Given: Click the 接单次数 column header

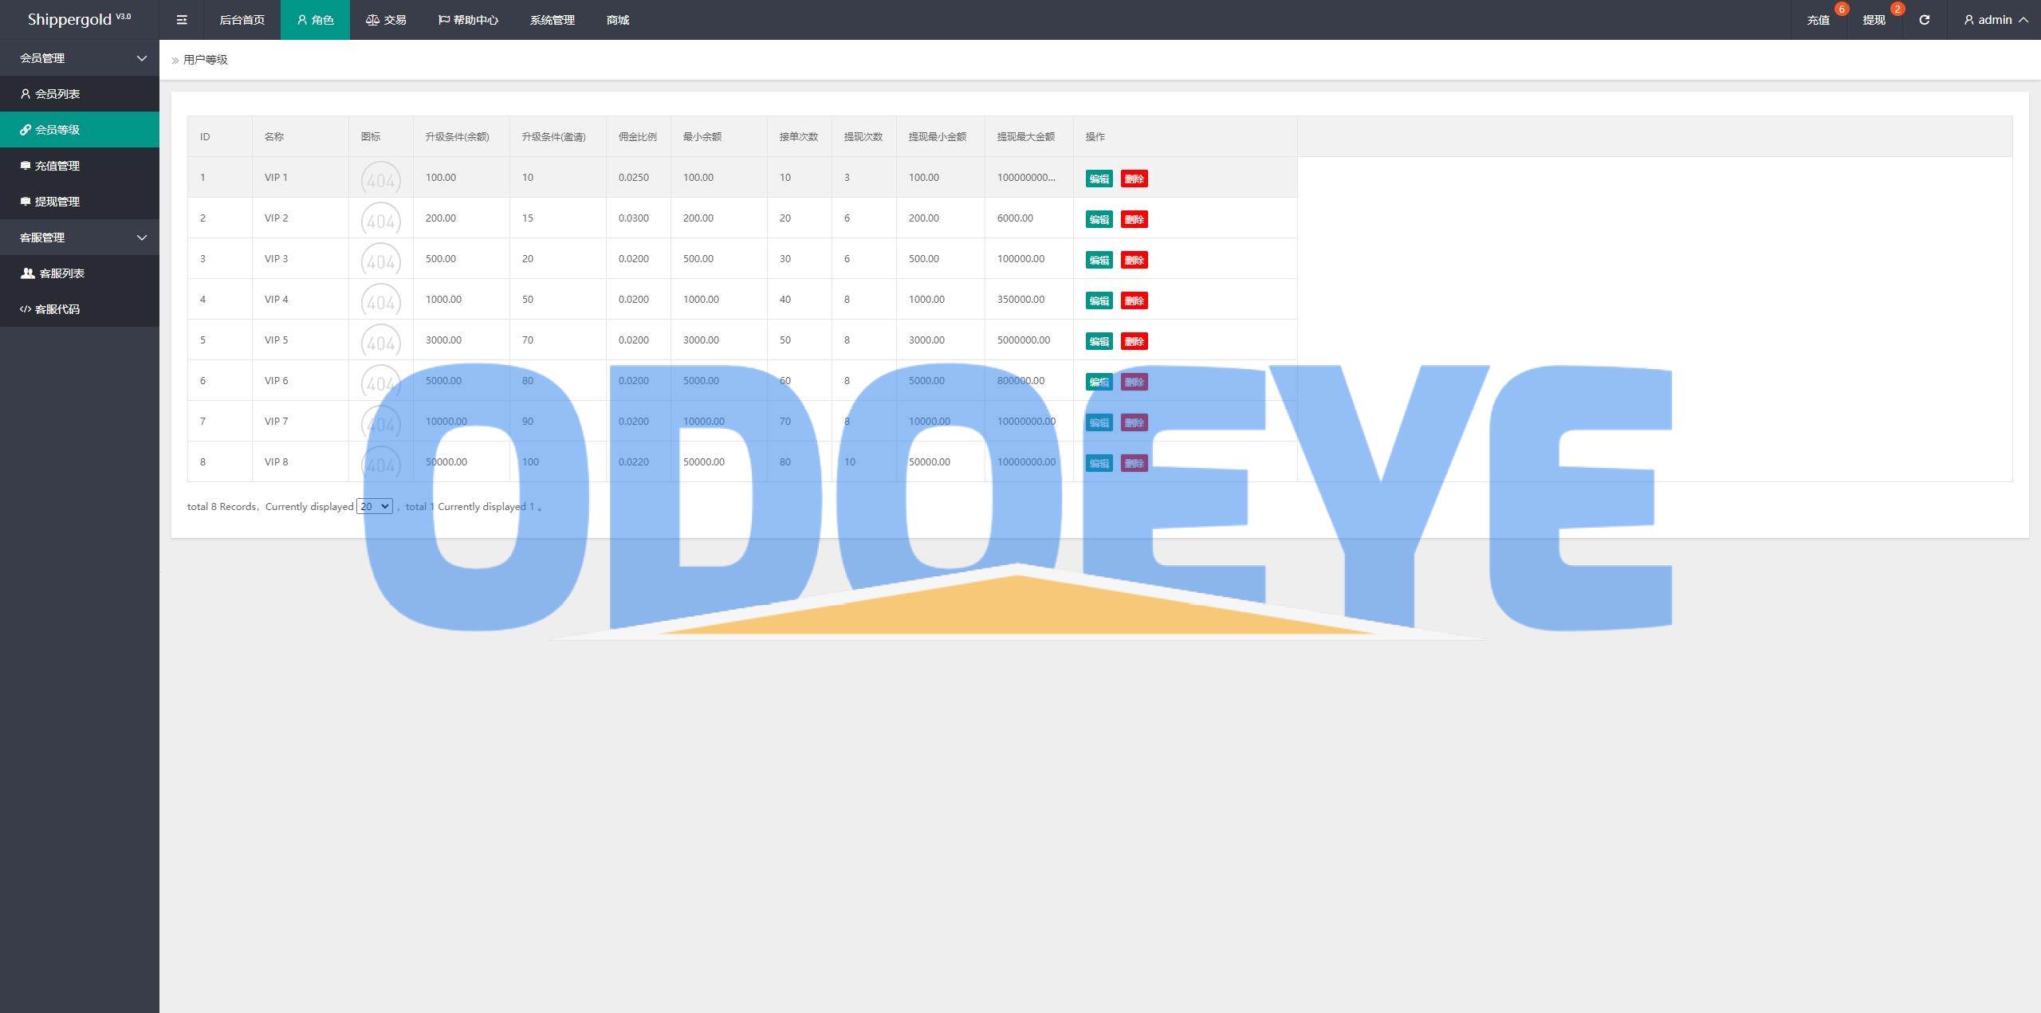Looking at the screenshot, I should tap(799, 136).
